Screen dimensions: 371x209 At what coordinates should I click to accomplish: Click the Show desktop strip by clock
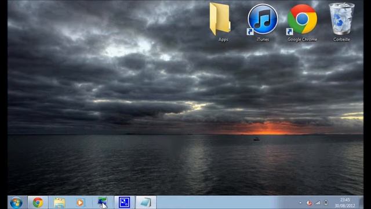point(361,203)
